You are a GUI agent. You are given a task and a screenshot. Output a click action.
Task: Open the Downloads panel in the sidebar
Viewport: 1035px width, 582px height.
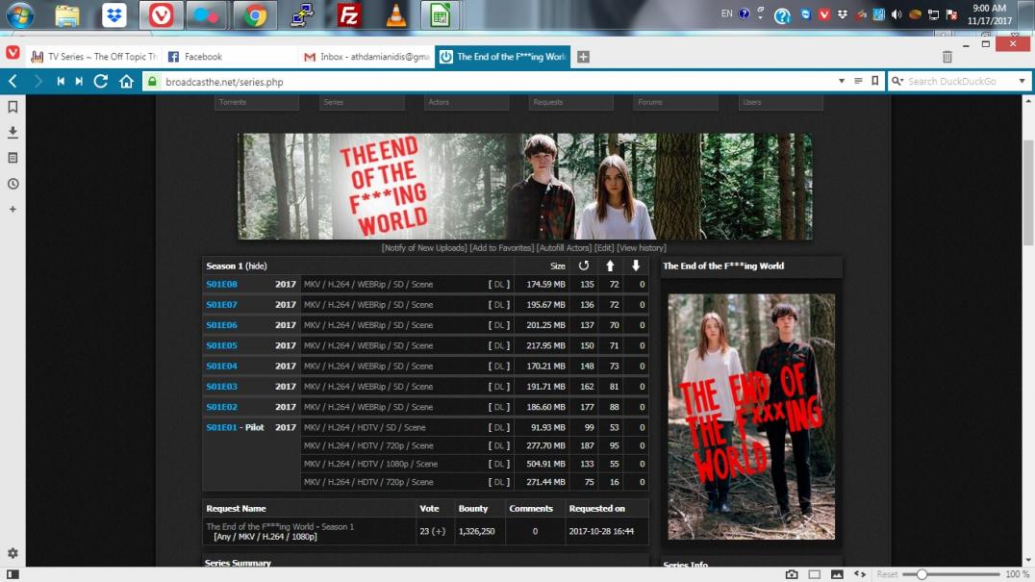tap(13, 132)
